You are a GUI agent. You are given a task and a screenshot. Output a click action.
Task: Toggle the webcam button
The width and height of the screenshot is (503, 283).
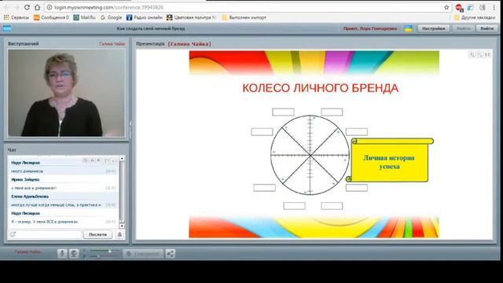[x=74, y=253]
